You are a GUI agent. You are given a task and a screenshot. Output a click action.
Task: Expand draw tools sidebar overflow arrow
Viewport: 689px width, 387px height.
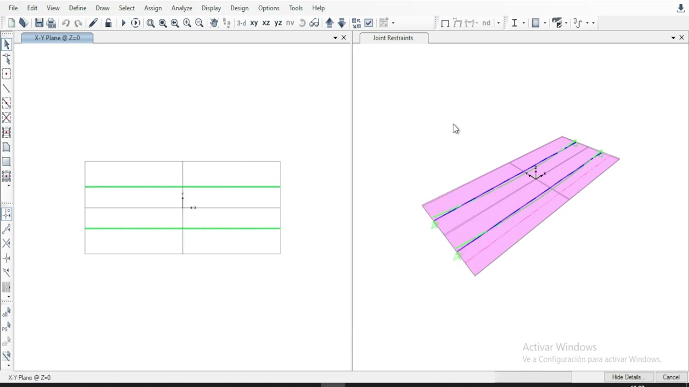click(x=8, y=185)
